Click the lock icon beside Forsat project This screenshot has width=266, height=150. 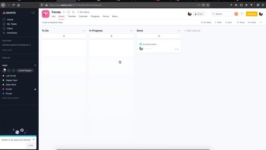click(x=35, y=89)
